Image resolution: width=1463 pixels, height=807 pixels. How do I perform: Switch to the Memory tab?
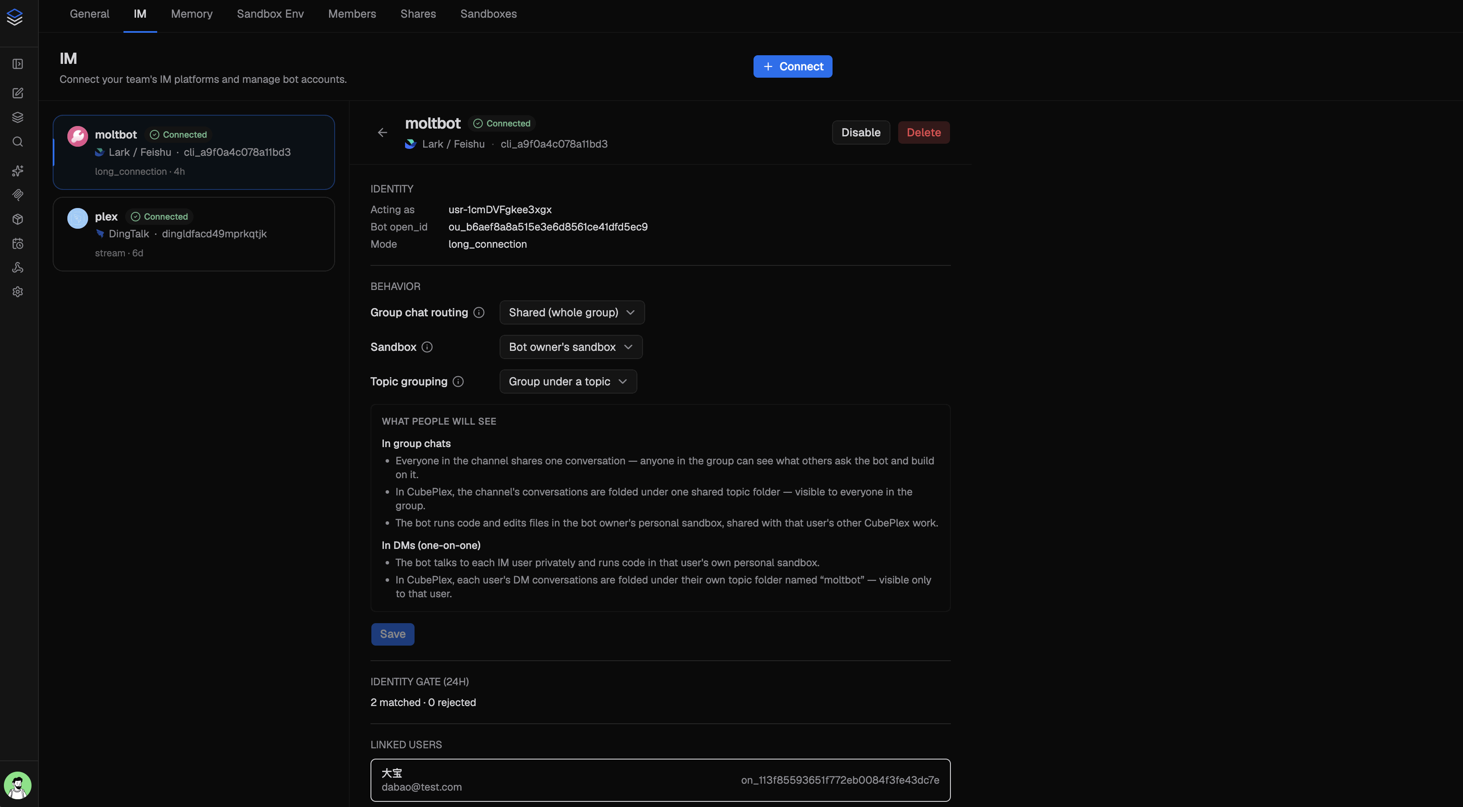click(x=191, y=14)
